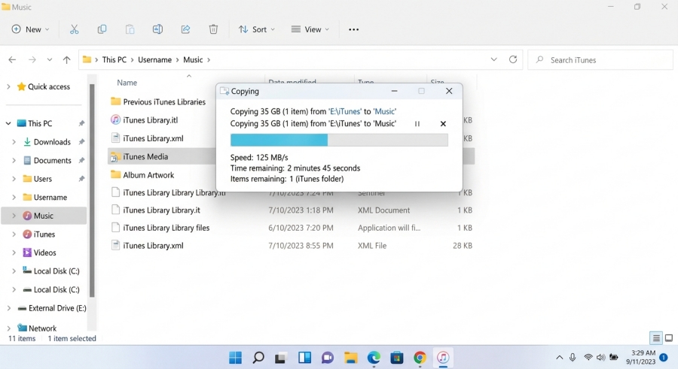Open iTunes icon on the taskbar

(443, 357)
